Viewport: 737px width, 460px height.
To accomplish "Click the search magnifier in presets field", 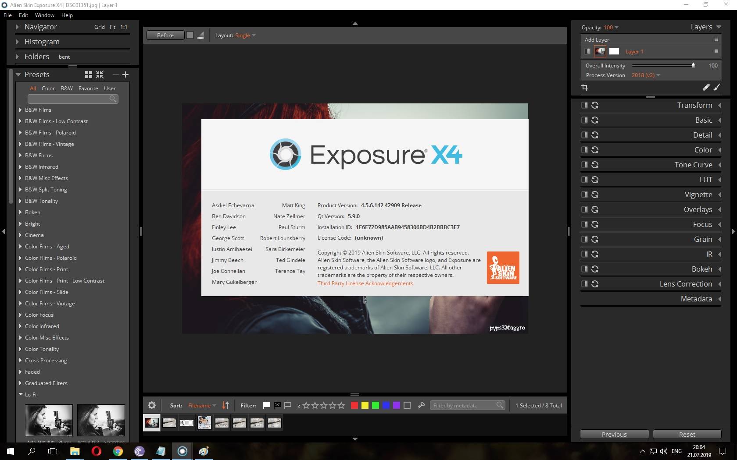I will coord(113,99).
